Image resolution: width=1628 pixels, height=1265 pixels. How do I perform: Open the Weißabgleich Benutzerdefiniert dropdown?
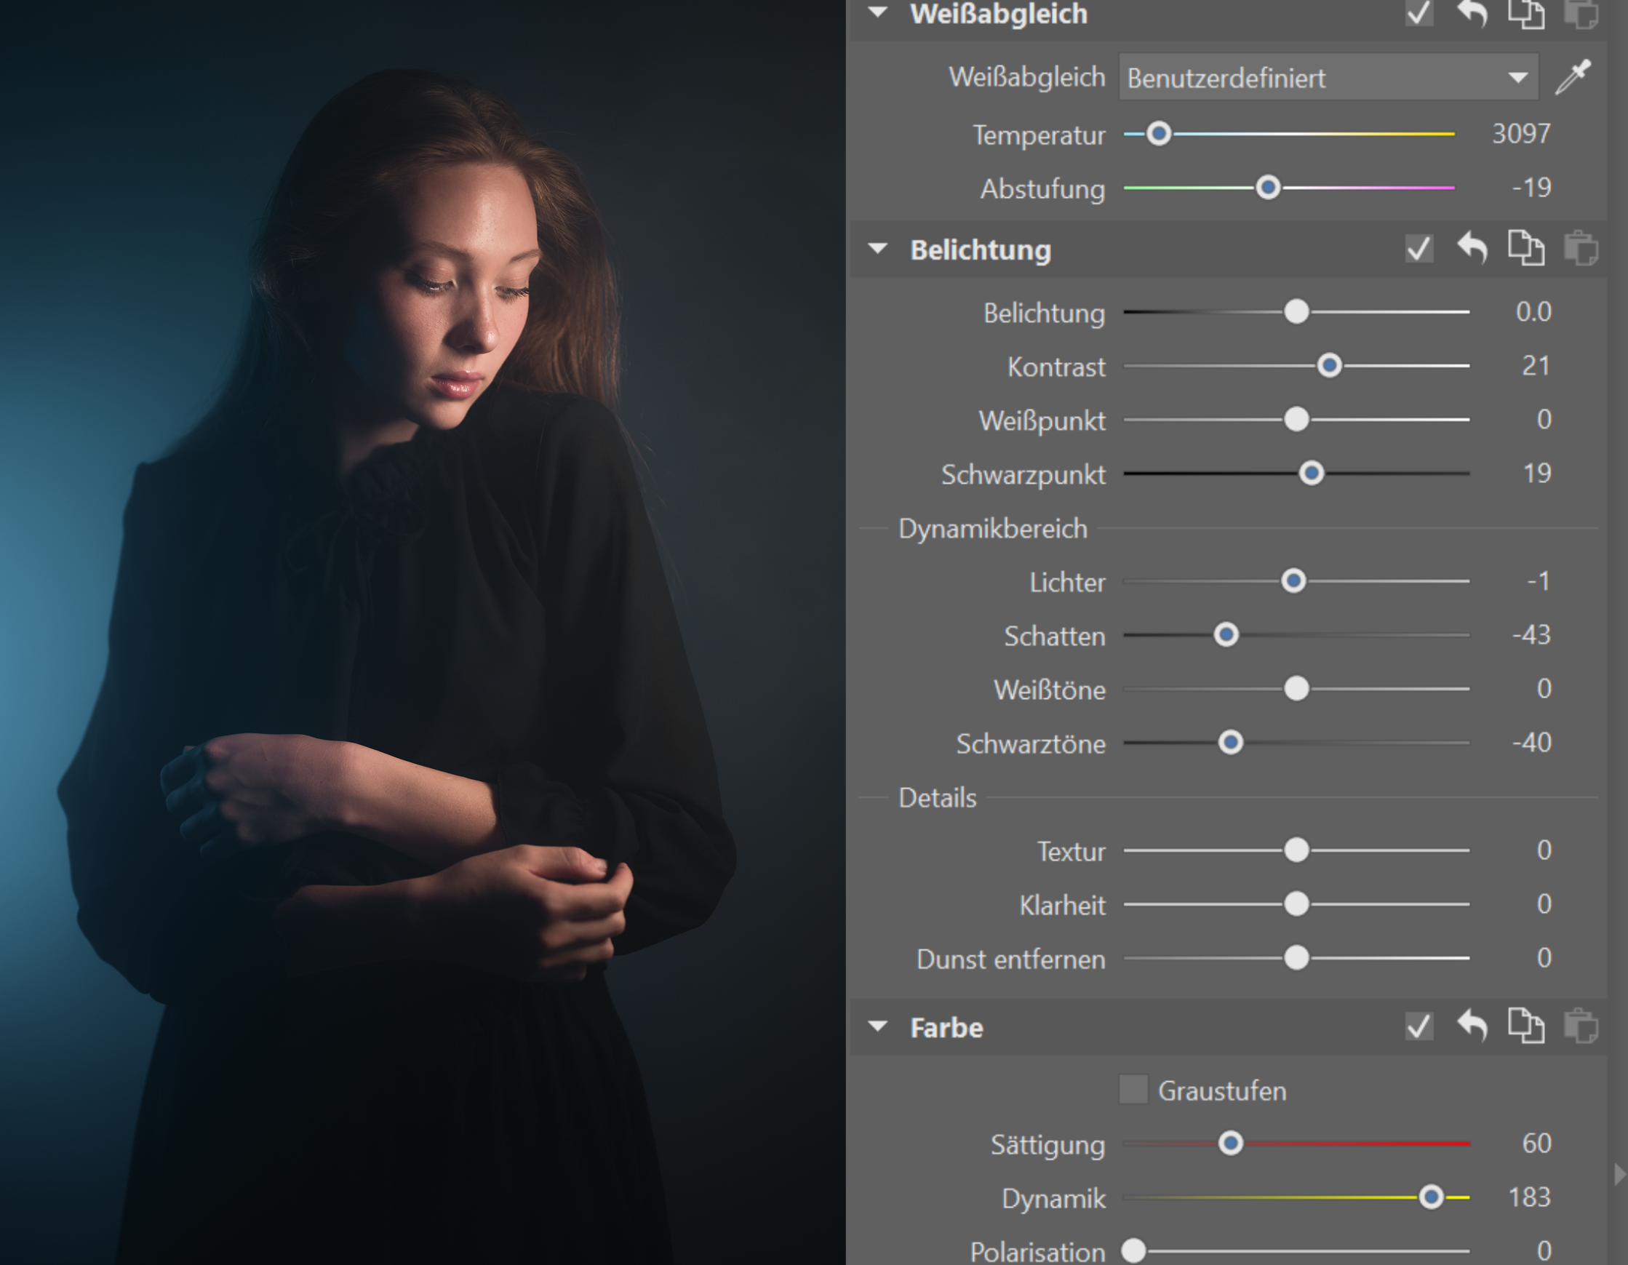(1328, 77)
